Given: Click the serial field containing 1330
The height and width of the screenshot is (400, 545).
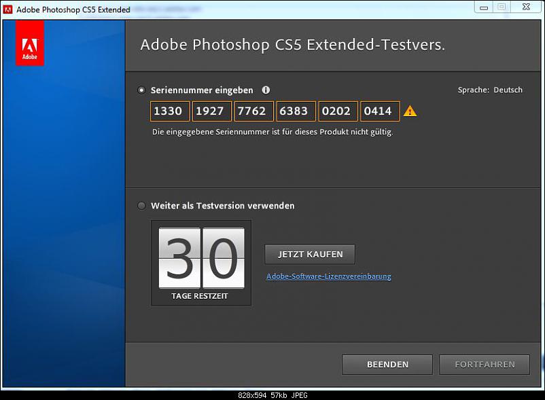Looking at the screenshot, I should pos(170,111).
